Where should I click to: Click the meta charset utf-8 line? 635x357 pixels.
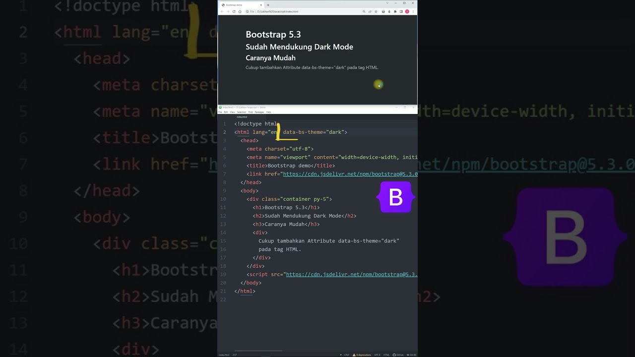(x=280, y=149)
